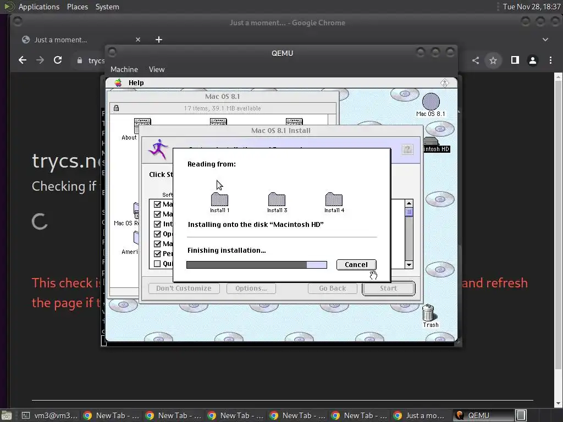Image resolution: width=563 pixels, height=422 pixels.
Task: Open the System menu
Action: pyautogui.click(x=107, y=7)
